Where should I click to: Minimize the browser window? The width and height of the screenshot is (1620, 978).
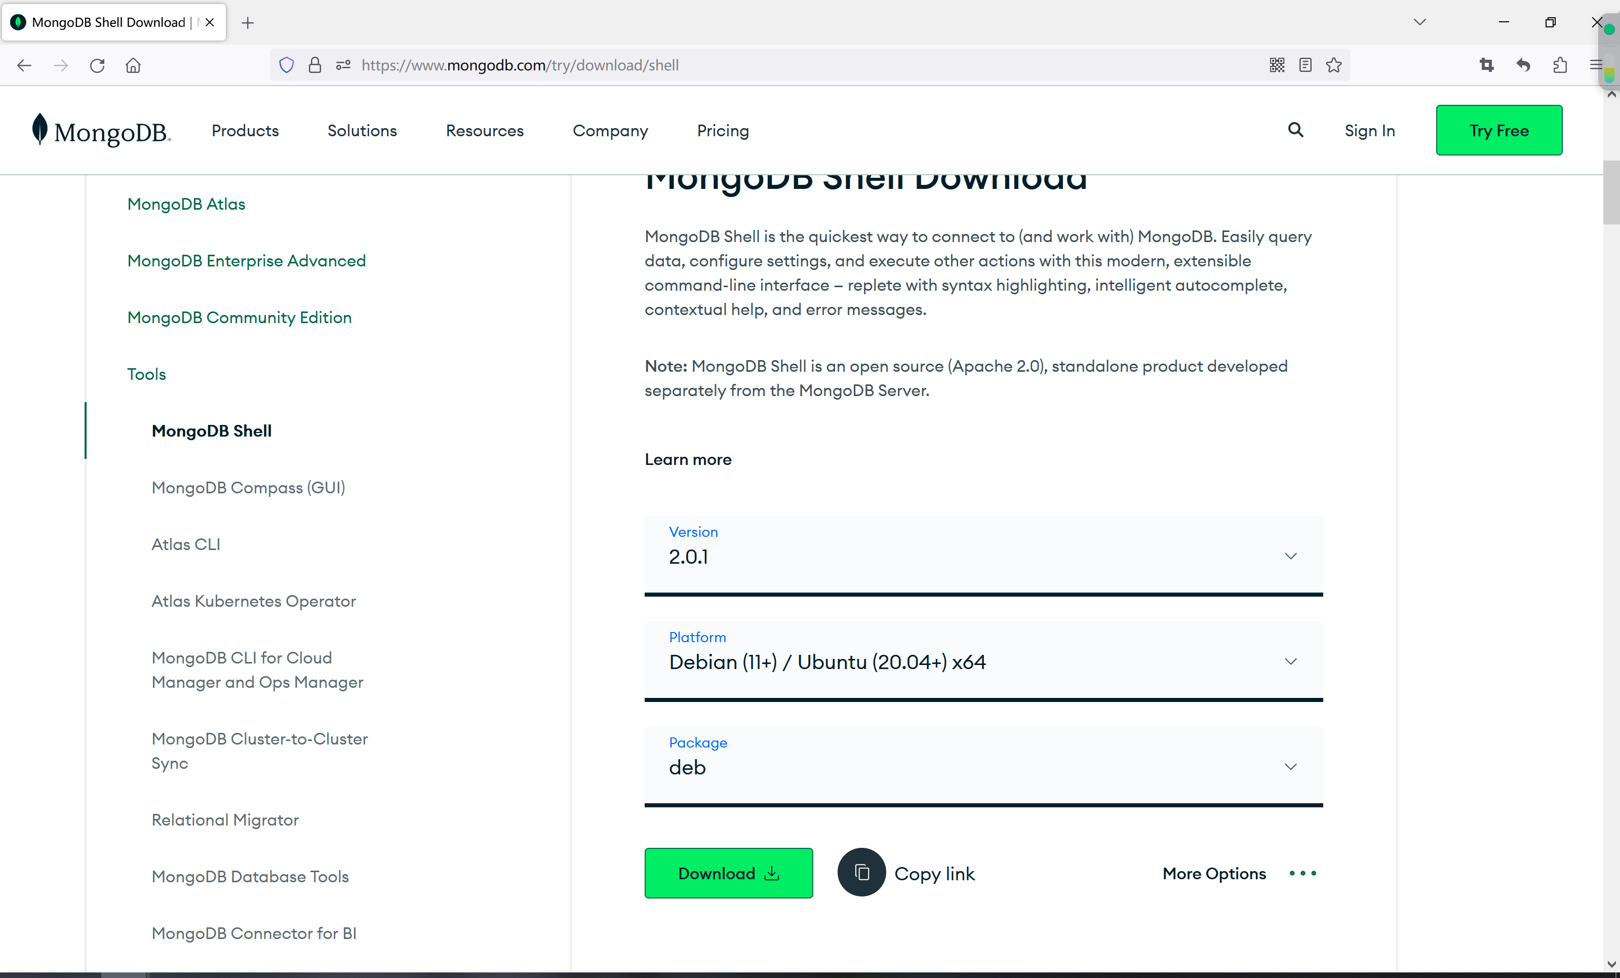pos(1504,22)
